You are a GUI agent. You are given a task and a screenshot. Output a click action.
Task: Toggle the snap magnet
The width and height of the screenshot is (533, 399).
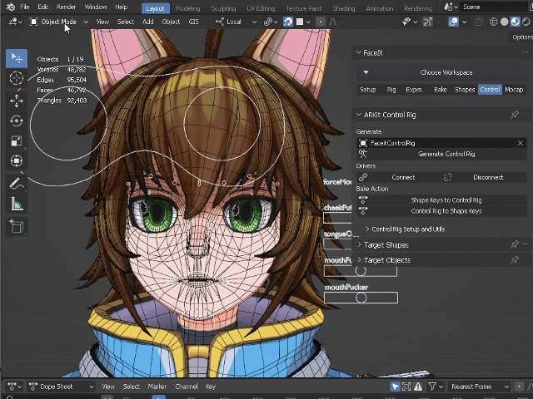(288, 22)
